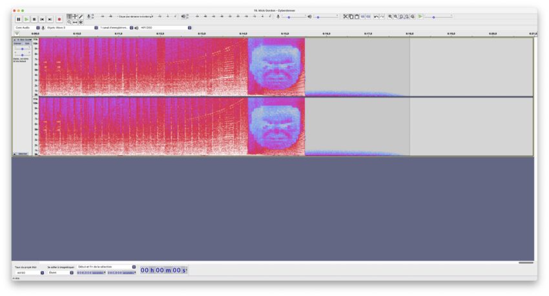Image resolution: width=549 pixels, height=296 pixels.
Task: Click Trim audio outside selection icon
Action: tap(363, 16)
